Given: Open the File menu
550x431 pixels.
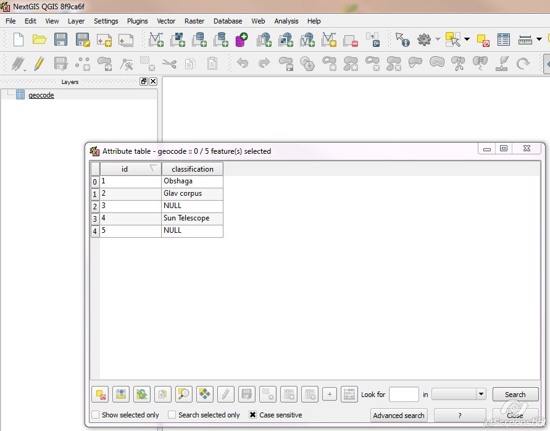Looking at the screenshot, I should (10, 21).
